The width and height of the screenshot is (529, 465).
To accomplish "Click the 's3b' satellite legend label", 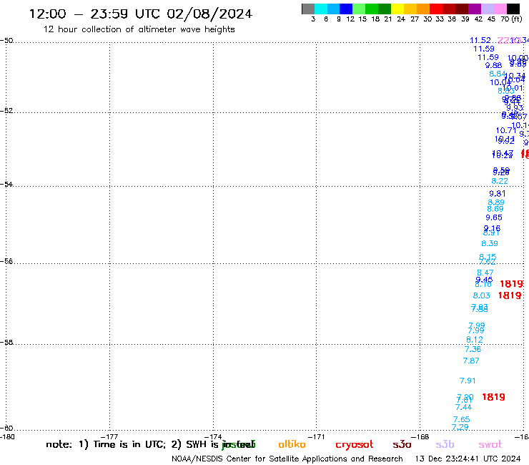I will click(x=445, y=444).
